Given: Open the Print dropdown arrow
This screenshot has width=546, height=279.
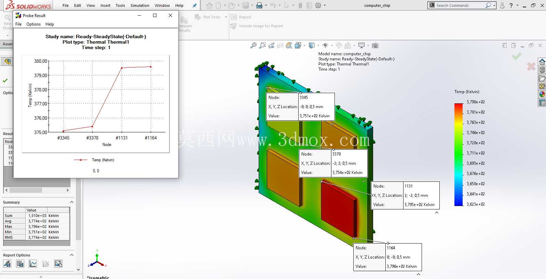Looking at the screenshot, I should click(266, 5).
